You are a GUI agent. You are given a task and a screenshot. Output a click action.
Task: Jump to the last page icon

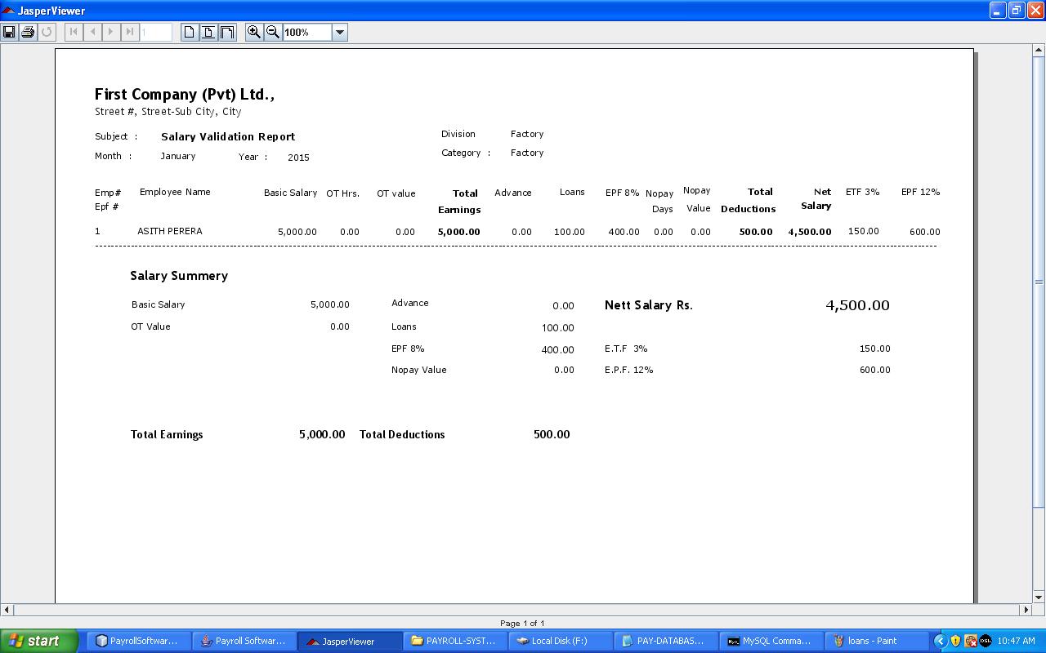(129, 32)
